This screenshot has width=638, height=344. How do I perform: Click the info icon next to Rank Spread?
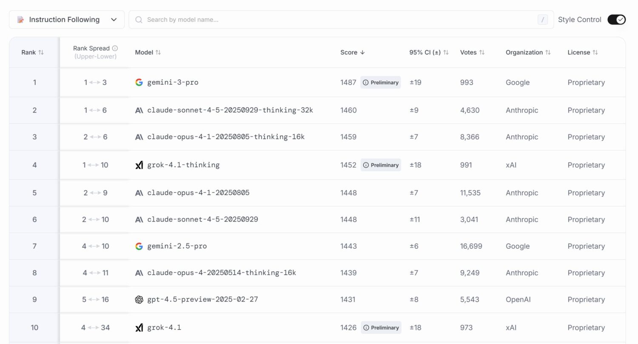(115, 48)
